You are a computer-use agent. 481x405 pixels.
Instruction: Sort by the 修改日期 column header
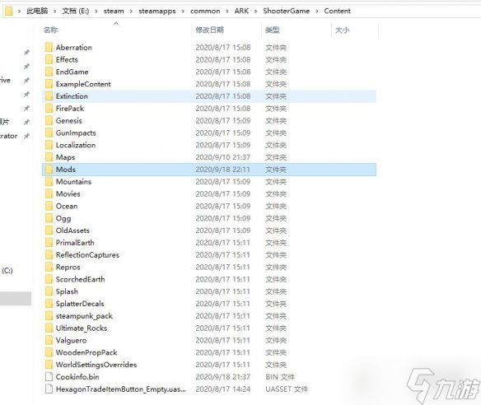pos(209,30)
